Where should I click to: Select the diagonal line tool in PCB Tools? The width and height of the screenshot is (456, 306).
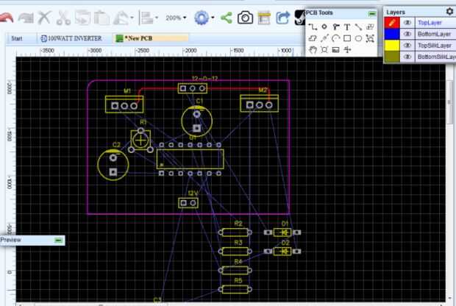click(x=358, y=27)
